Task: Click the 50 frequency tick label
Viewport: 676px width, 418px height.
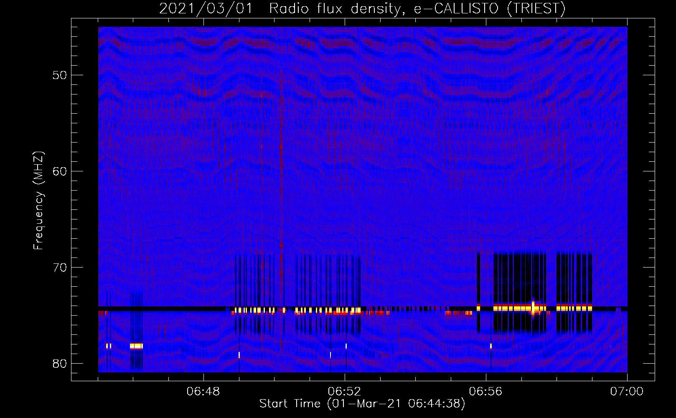Action: (x=60, y=75)
